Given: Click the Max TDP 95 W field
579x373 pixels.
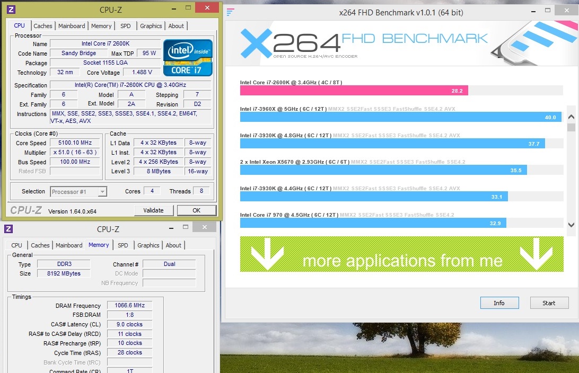Looking at the screenshot, I should coord(149,53).
